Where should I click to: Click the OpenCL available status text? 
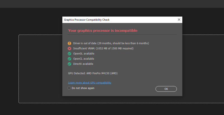click(84, 59)
